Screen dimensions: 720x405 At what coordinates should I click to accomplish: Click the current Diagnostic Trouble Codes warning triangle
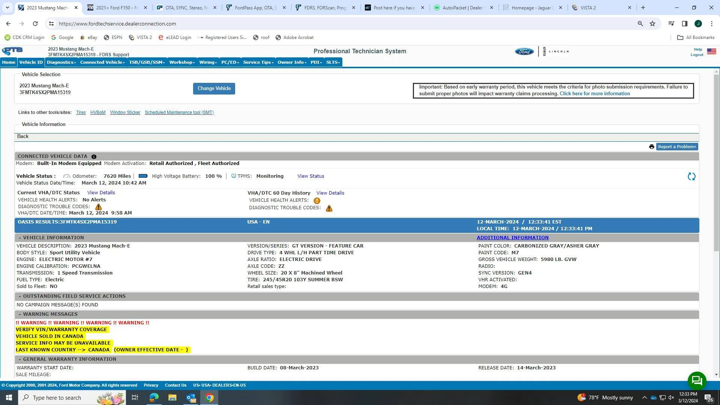[x=98, y=207]
